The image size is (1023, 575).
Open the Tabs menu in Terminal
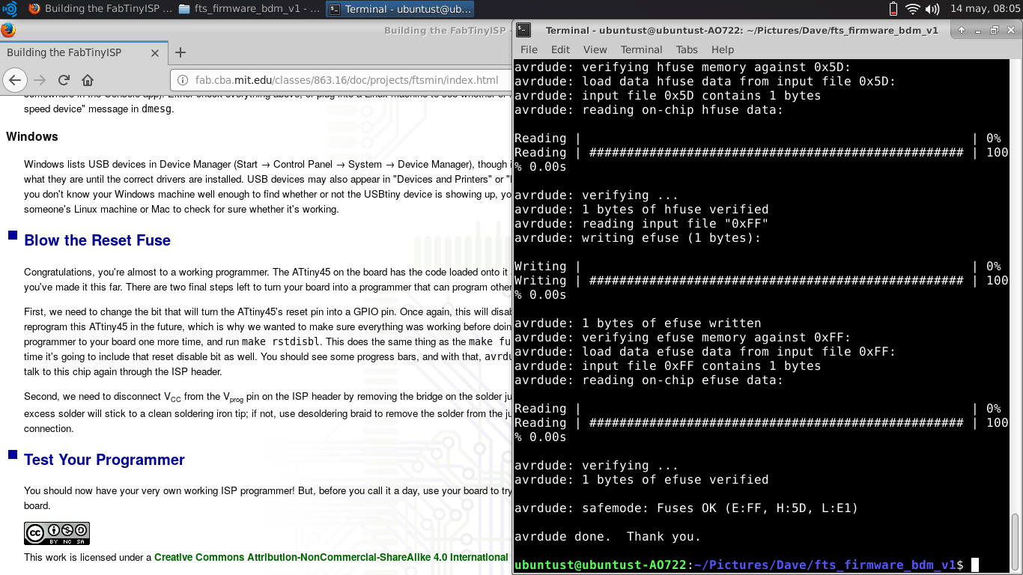(x=687, y=49)
